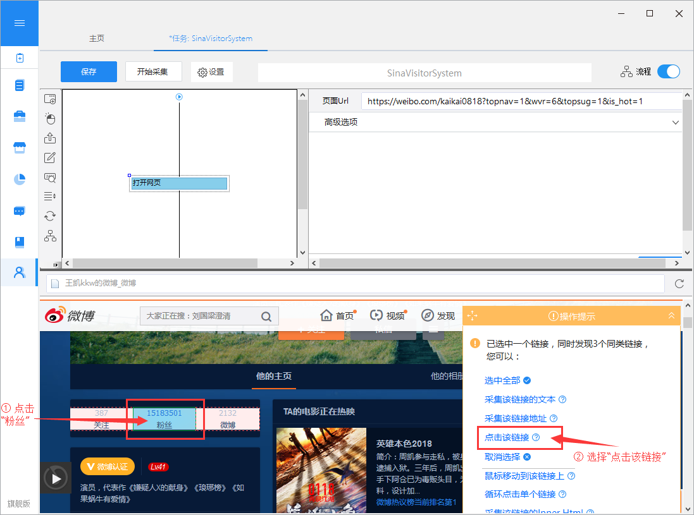
Task: Select the input text step tool
Action: point(50,157)
